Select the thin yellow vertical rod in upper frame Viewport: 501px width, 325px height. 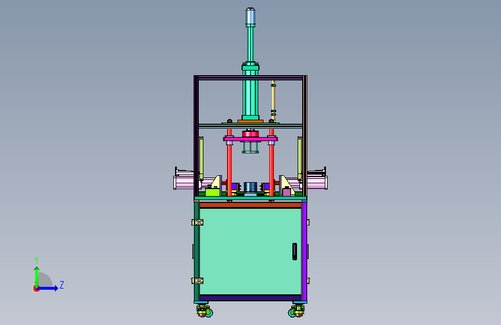[273, 100]
